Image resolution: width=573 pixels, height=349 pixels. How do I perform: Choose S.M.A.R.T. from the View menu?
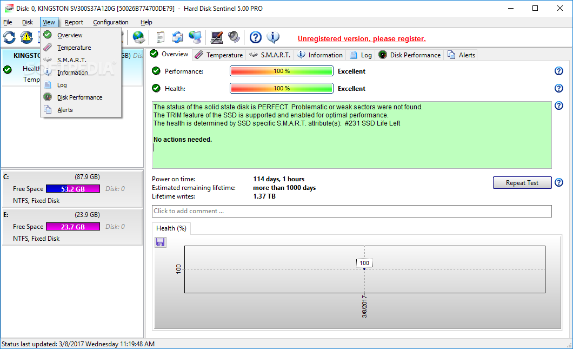point(81,60)
